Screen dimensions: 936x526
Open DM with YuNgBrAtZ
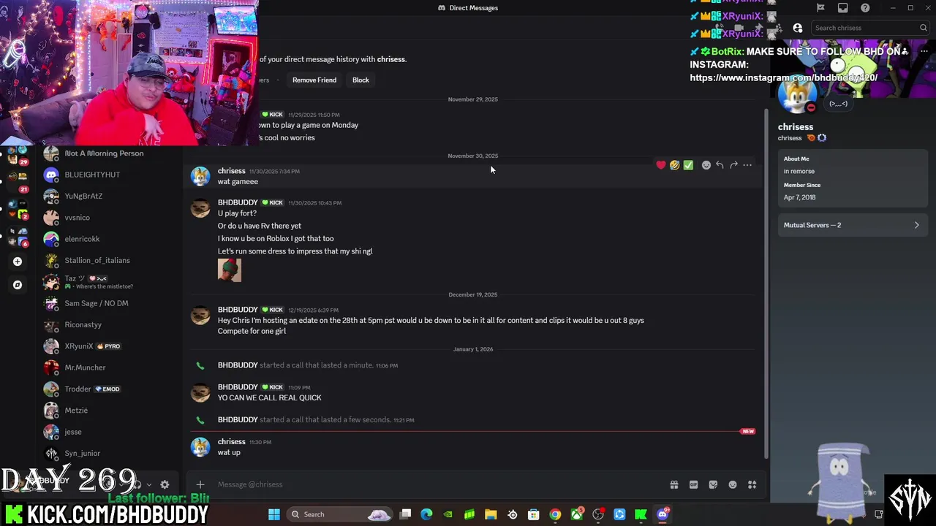(x=110, y=196)
